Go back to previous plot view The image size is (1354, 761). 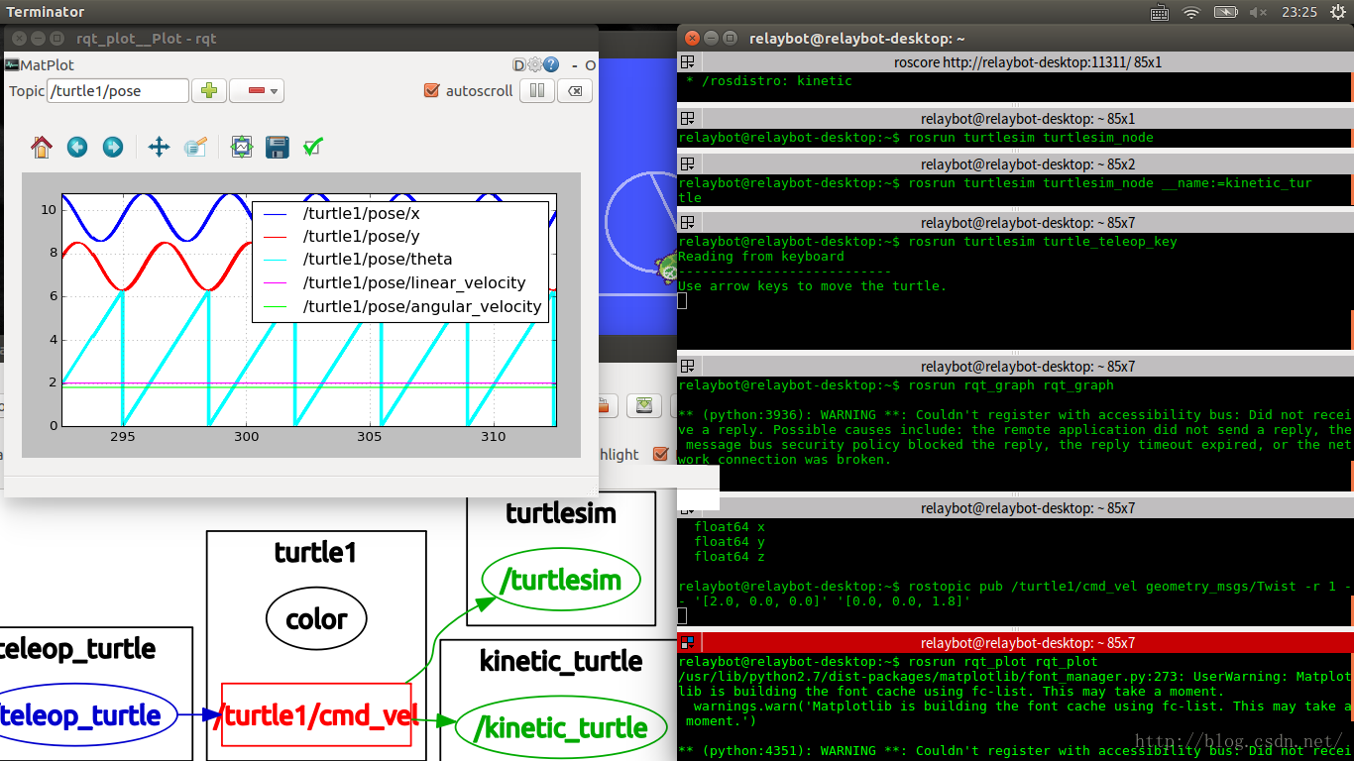[77, 148]
